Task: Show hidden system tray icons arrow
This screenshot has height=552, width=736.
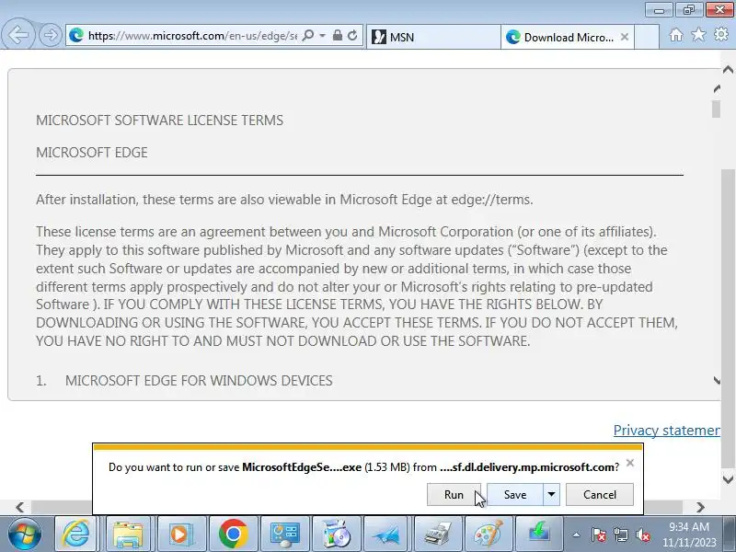Action: [x=577, y=535]
